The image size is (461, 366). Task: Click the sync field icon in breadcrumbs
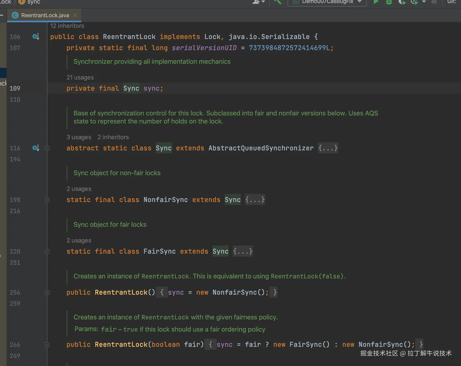(x=22, y=2)
